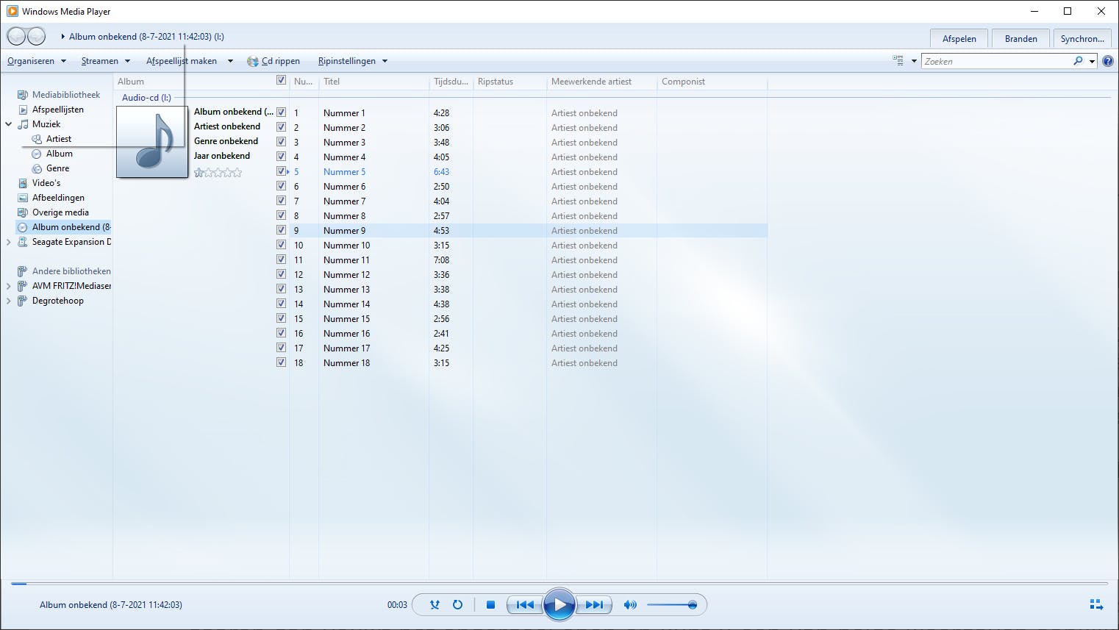The width and height of the screenshot is (1119, 630).
Task: Select Muziek in the sidebar
Action: pos(46,124)
